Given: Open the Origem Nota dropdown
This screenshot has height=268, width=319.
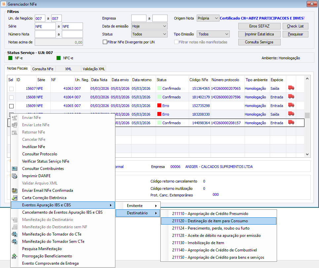Looking at the screenshot, I should [x=208, y=18].
